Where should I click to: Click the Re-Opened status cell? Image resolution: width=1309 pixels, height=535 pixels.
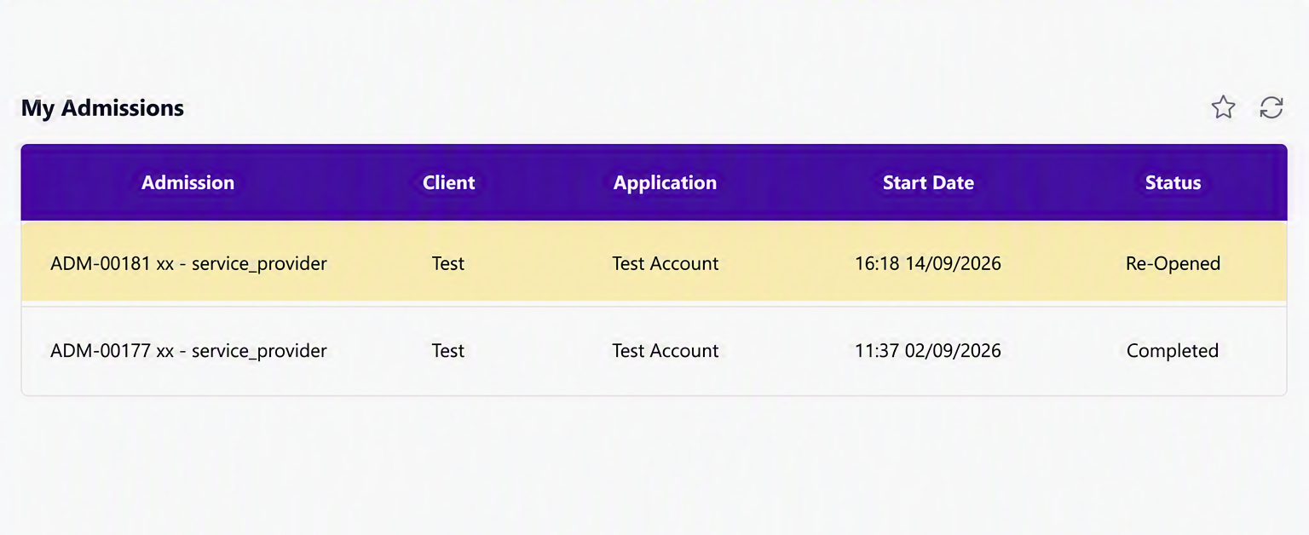pyautogui.click(x=1173, y=263)
